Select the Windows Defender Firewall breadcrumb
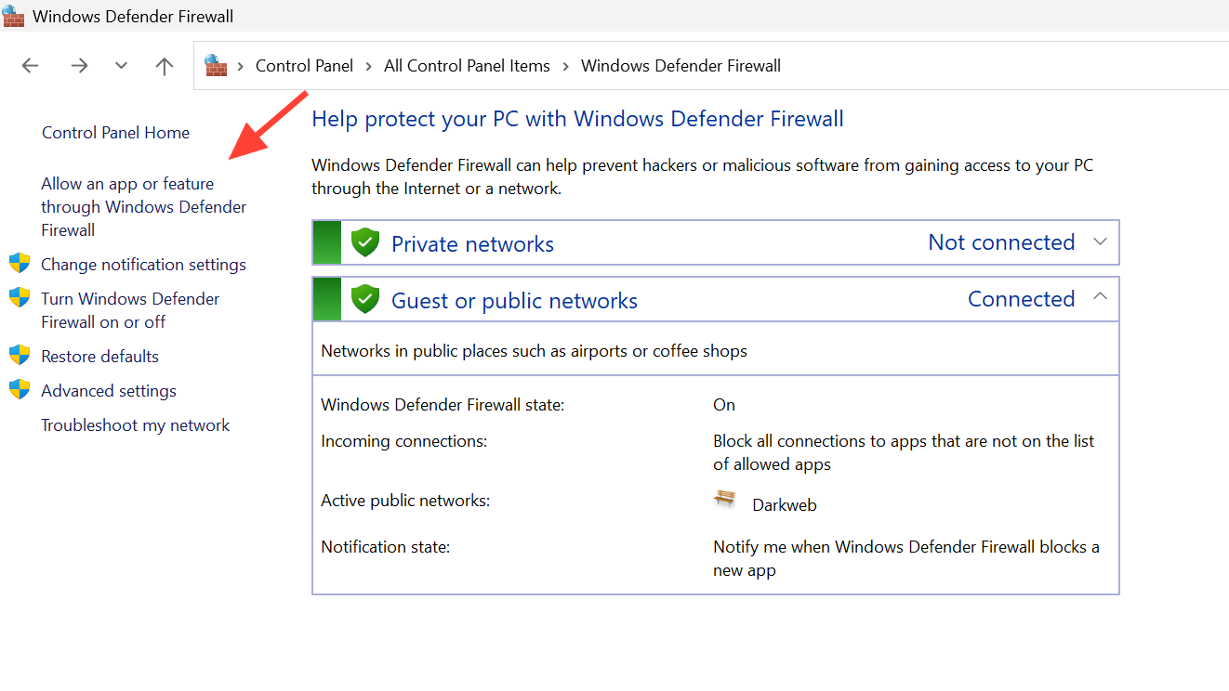 [x=681, y=66]
